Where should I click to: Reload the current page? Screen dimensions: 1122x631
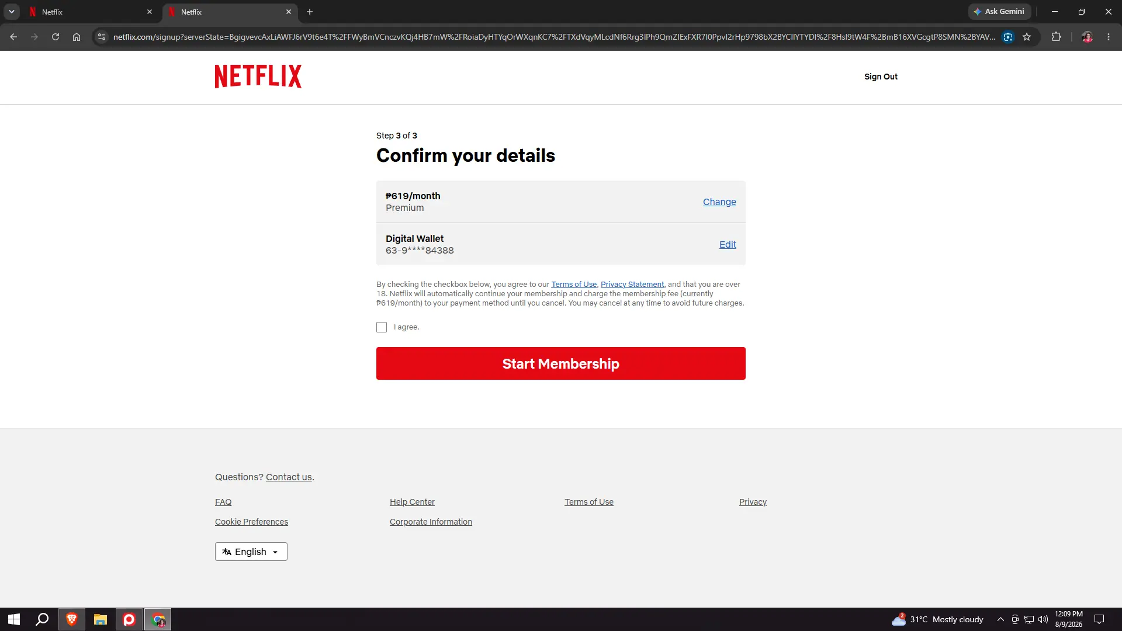(56, 37)
